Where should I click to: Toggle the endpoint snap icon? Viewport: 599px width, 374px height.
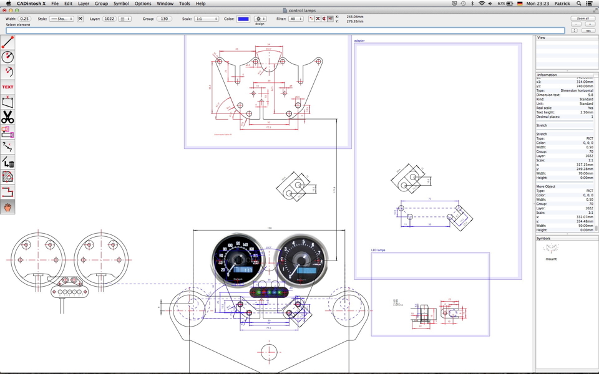311,19
